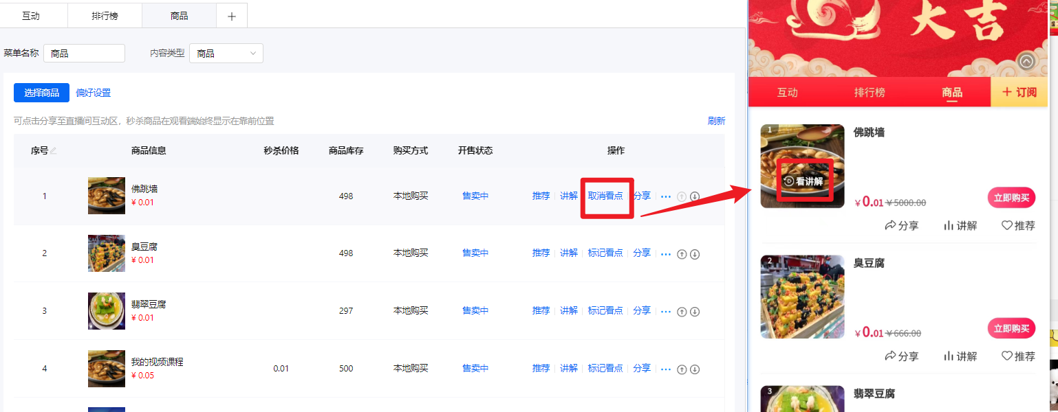Click the 选择商品 button
Image resolution: width=1058 pixels, height=412 pixels.
point(41,93)
